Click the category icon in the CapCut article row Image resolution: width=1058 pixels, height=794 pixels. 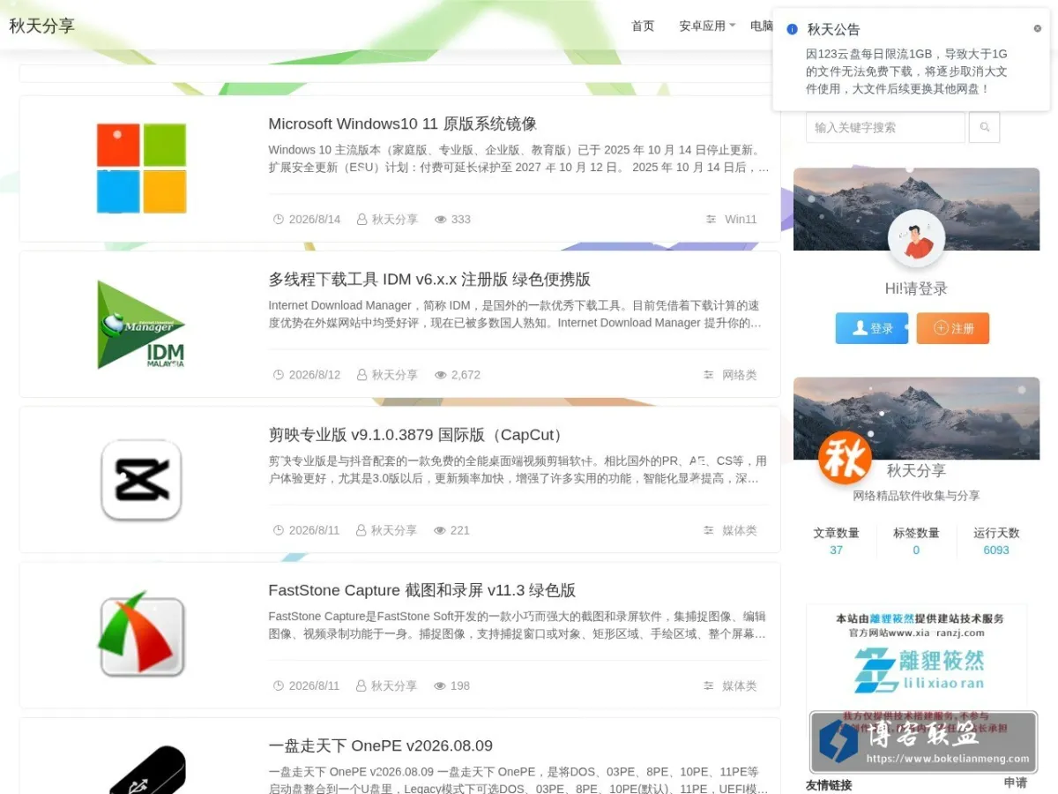tap(708, 530)
